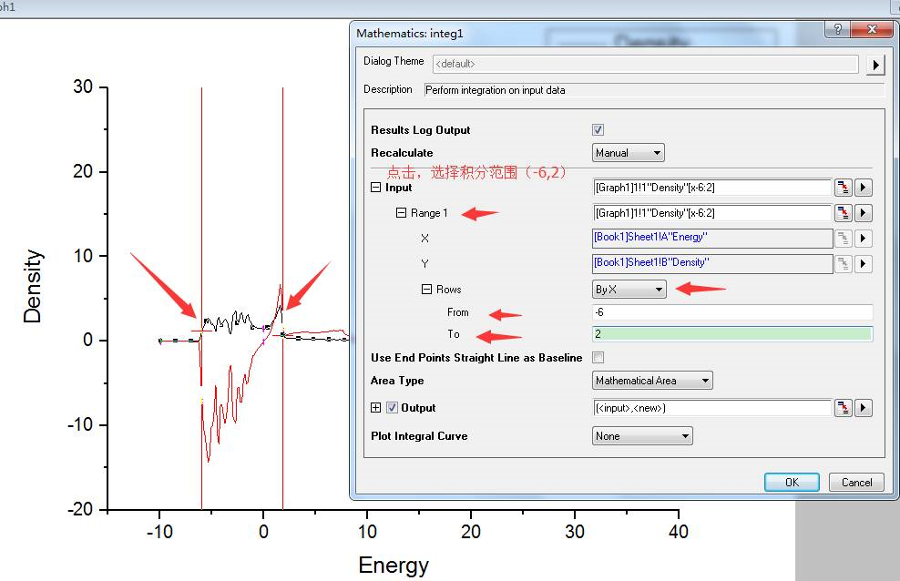The width and height of the screenshot is (900, 581).
Task: Collapse the Input tree node
Action: click(x=375, y=188)
